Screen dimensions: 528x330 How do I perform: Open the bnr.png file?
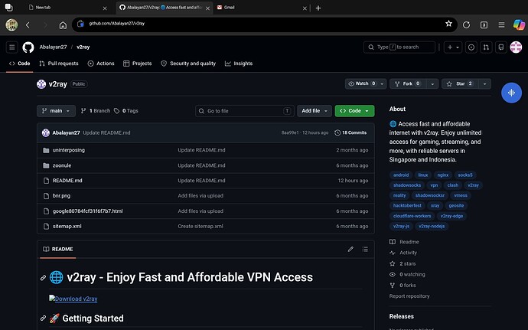pyautogui.click(x=62, y=196)
